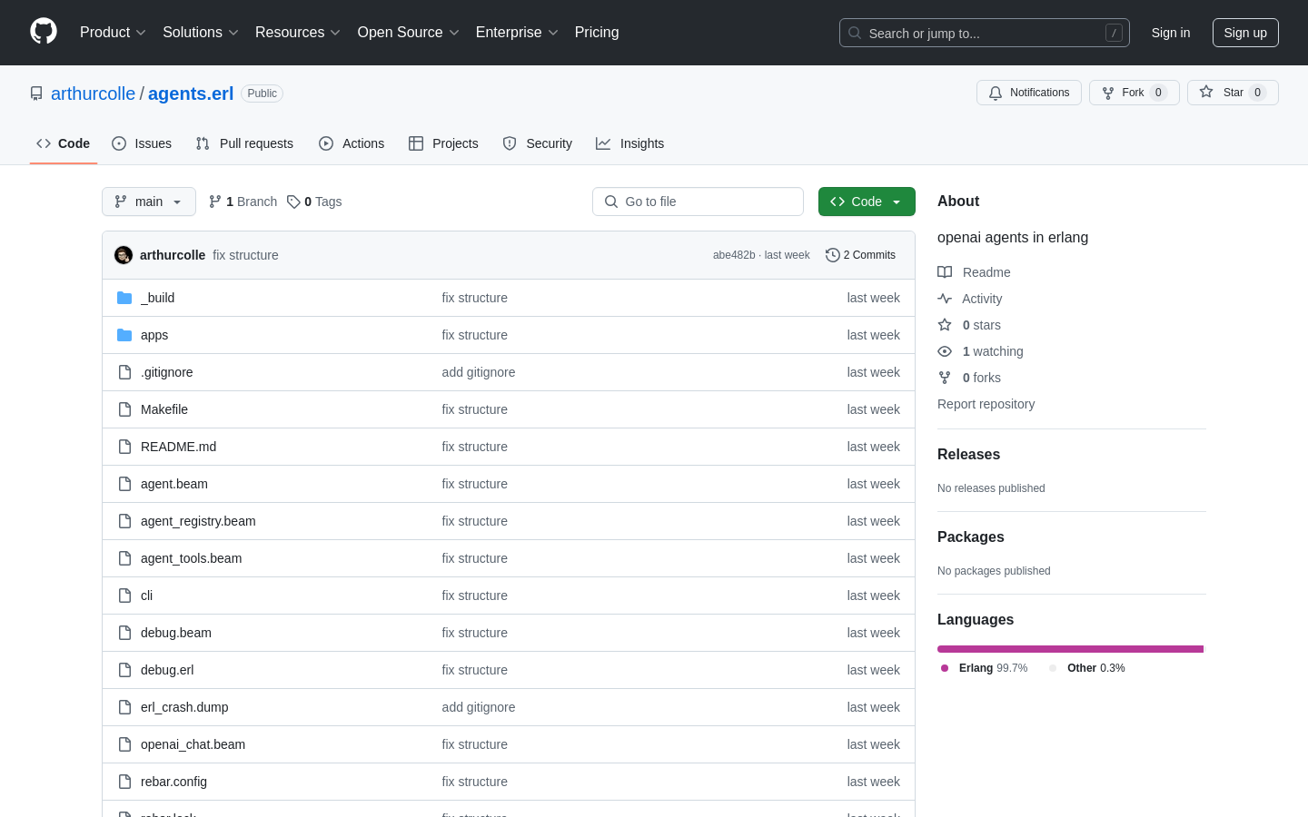Screen dimensions: 1308x817
Task: Click the file icon next to Makefile
Action: point(124,409)
